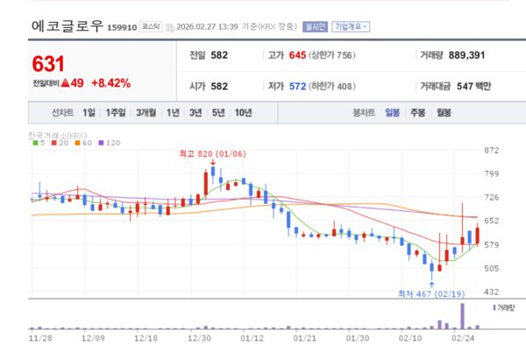
Task: Click the green 5-day moving average legend marker
Action: point(34,143)
